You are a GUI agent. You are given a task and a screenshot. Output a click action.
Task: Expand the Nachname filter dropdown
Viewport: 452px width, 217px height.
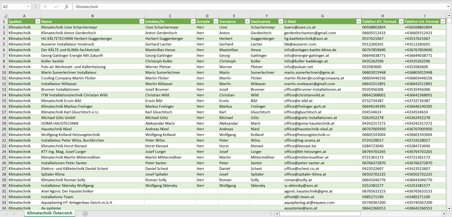click(280, 22)
